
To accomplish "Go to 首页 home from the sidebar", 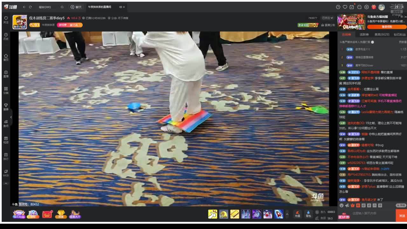I will (x=6, y=57).
